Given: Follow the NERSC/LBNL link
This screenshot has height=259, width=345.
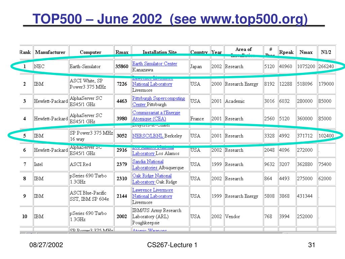Looking at the screenshot, I should click(148, 136).
